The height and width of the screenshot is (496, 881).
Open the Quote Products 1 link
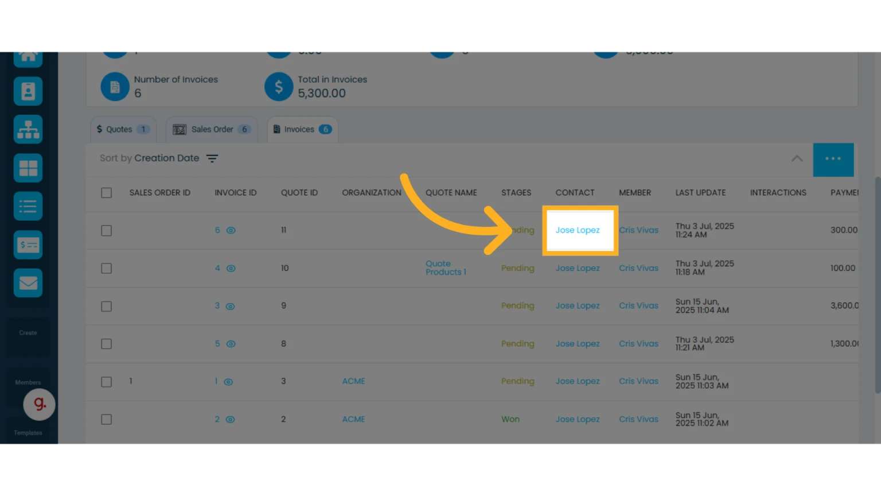pyautogui.click(x=446, y=268)
